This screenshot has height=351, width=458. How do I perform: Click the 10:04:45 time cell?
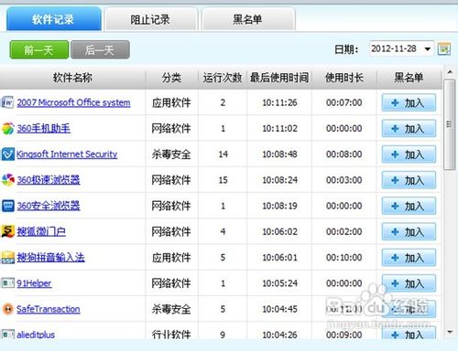(279, 309)
